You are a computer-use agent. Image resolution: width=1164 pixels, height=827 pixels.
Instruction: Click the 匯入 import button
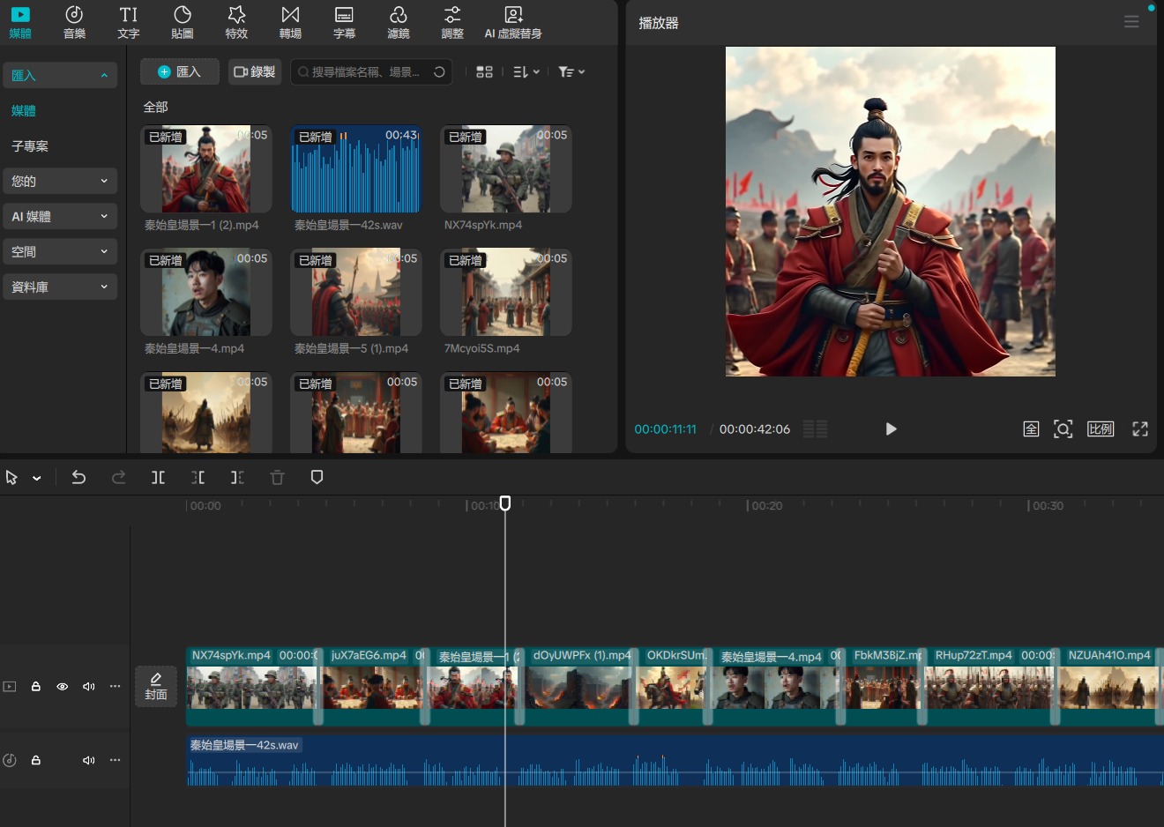(x=179, y=72)
